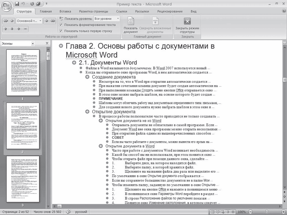Switch to Draft view icon

[x=233, y=212]
